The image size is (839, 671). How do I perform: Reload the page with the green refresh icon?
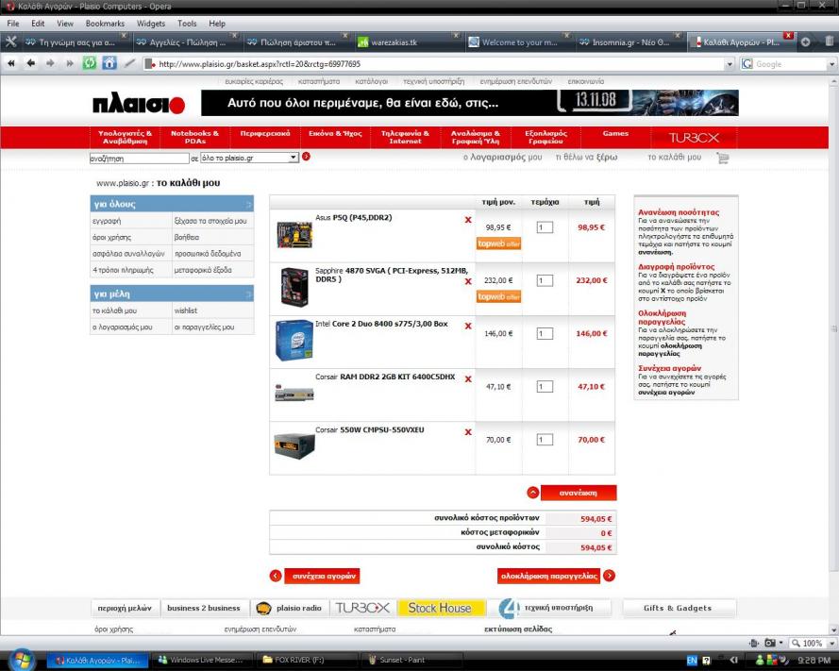90,63
